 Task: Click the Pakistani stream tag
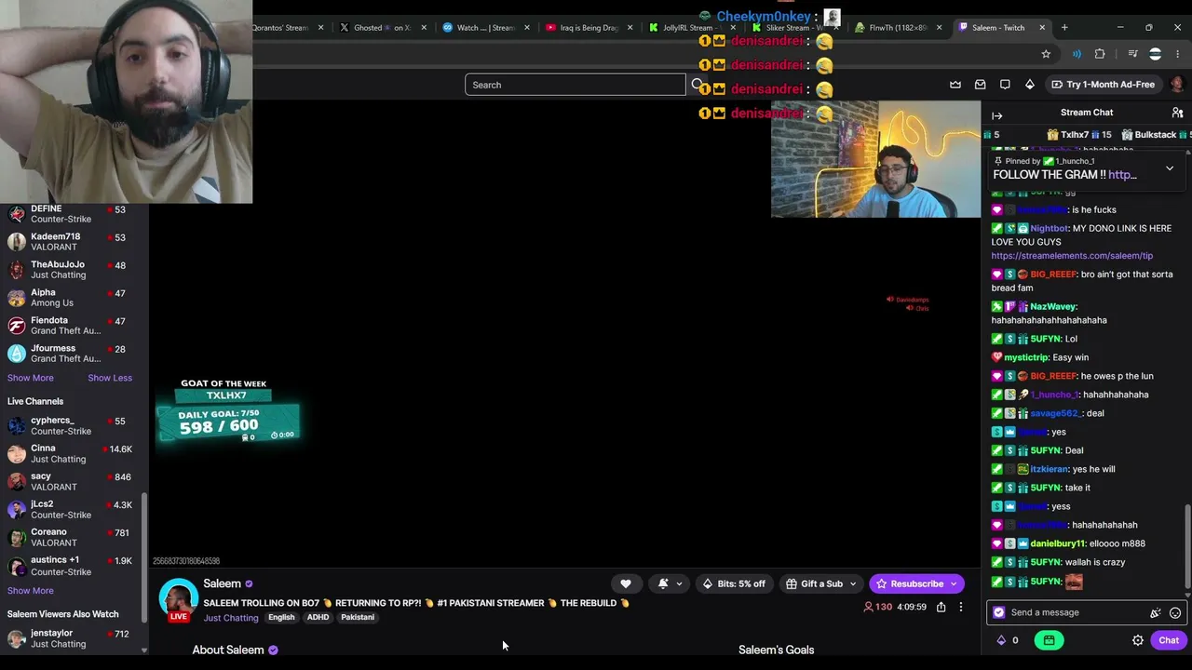coord(358,618)
